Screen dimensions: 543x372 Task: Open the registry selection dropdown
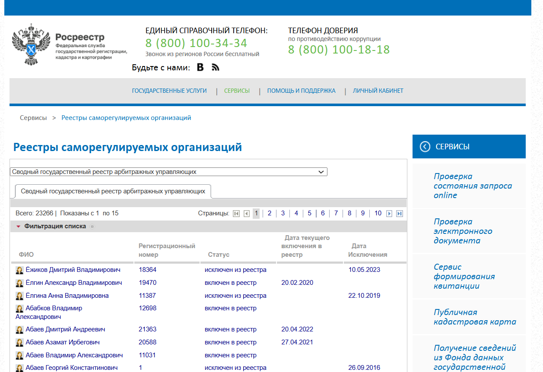pyautogui.click(x=168, y=171)
